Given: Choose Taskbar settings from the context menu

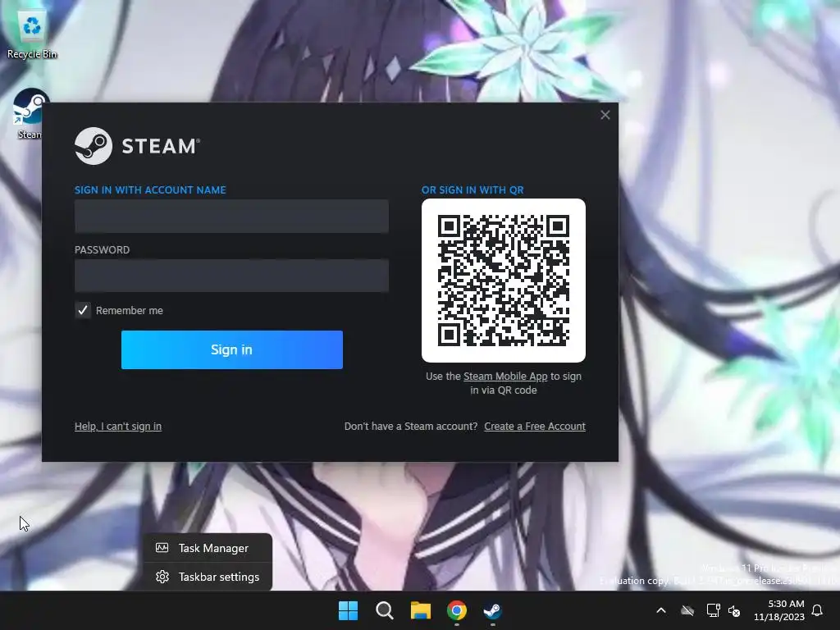Looking at the screenshot, I should 208,577.
